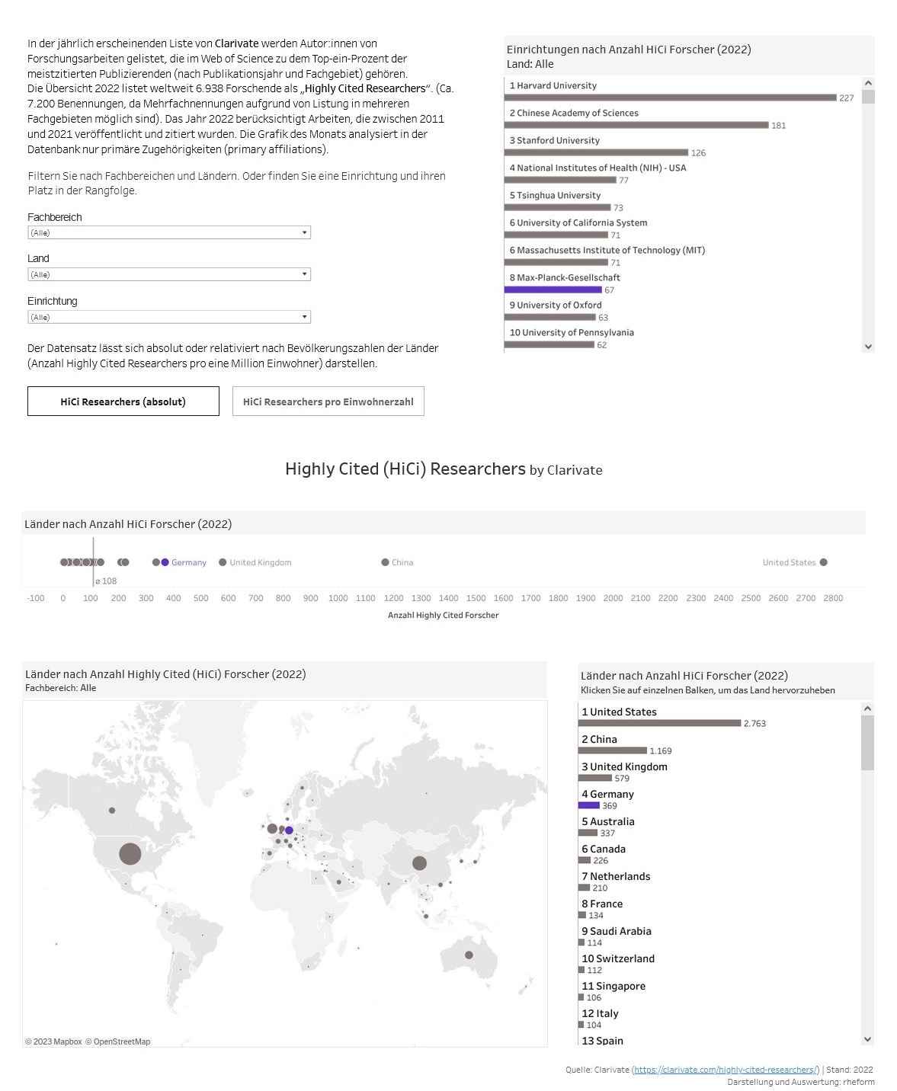897x1091 pixels.
Task: Click the purple Germany bubble on the map
Action: click(x=289, y=830)
